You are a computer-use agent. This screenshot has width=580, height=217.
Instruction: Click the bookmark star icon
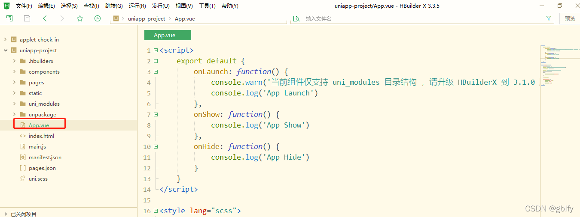coord(80,18)
